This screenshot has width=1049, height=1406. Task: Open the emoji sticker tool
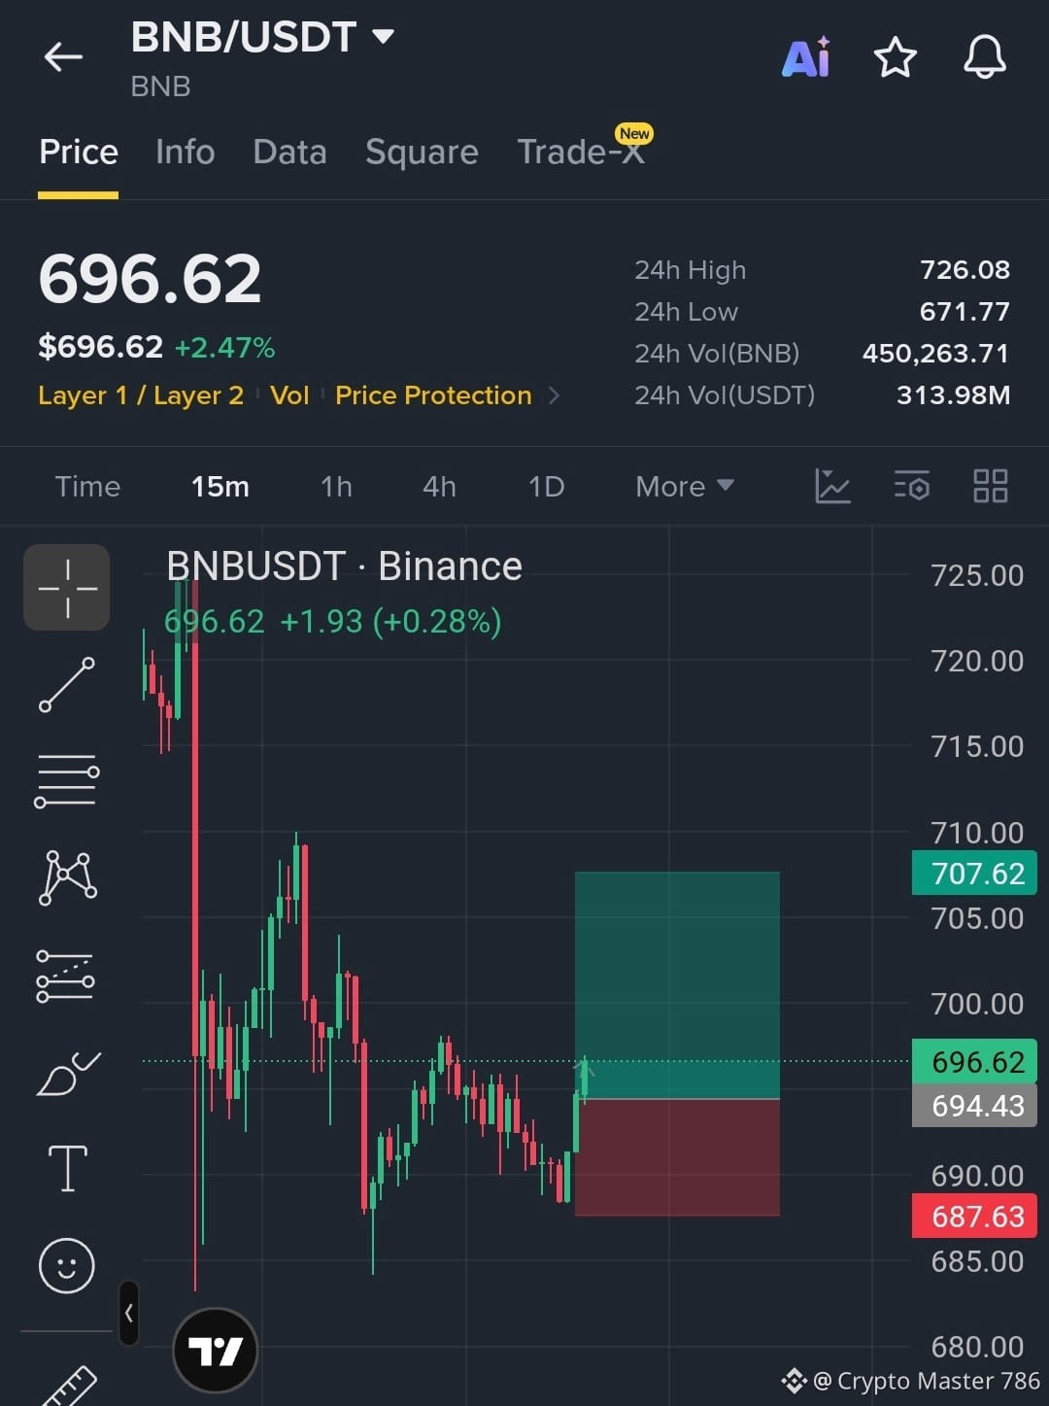[67, 1265]
